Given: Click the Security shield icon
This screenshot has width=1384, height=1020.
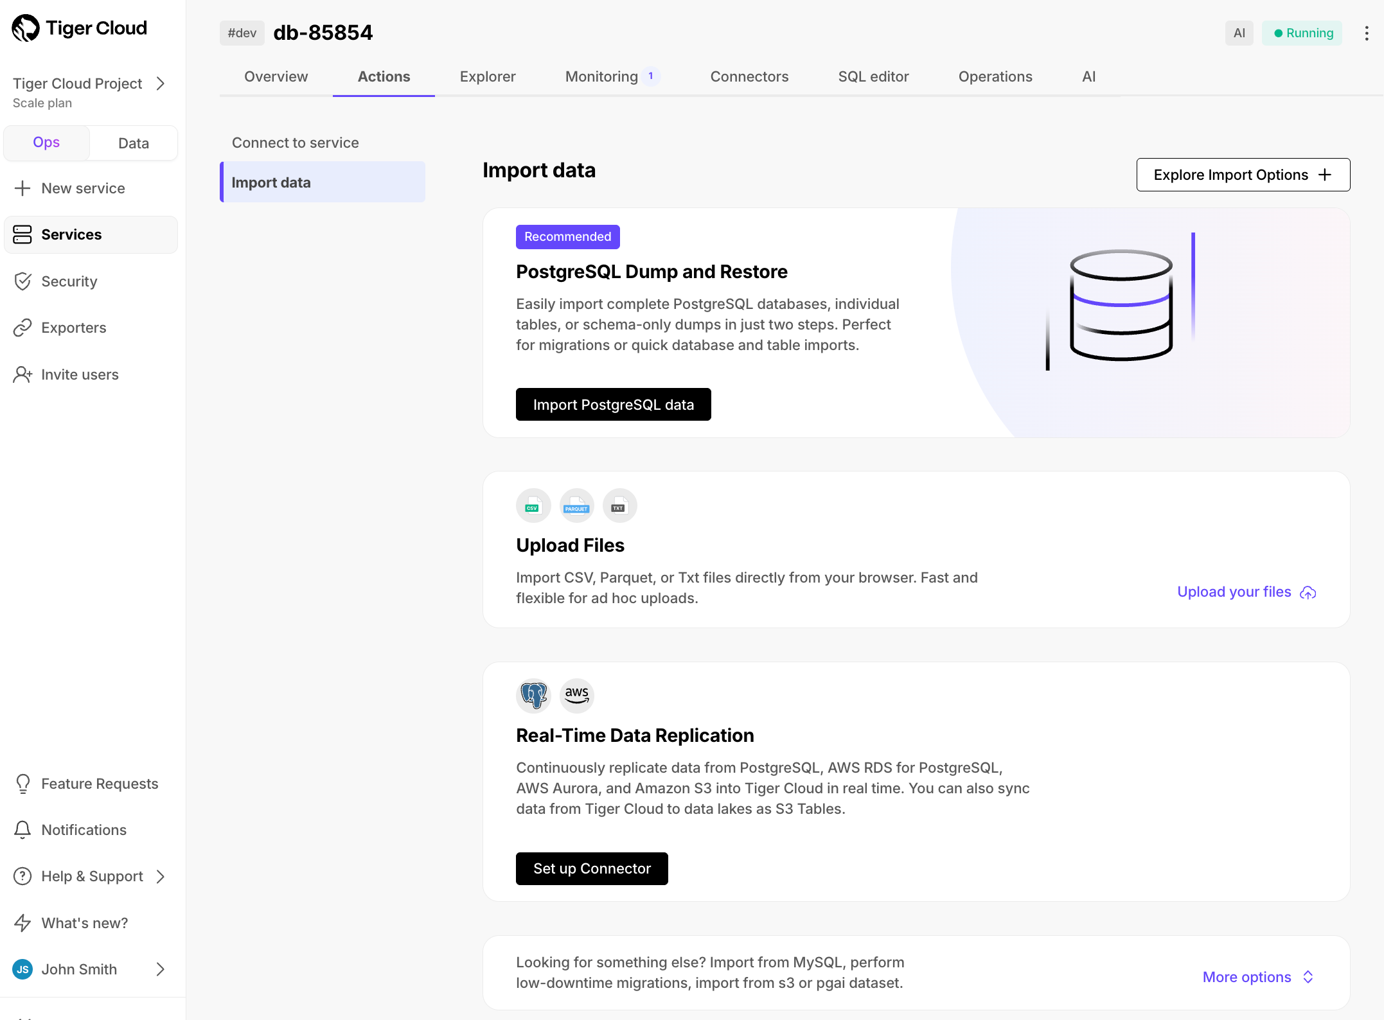Looking at the screenshot, I should 22,281.
